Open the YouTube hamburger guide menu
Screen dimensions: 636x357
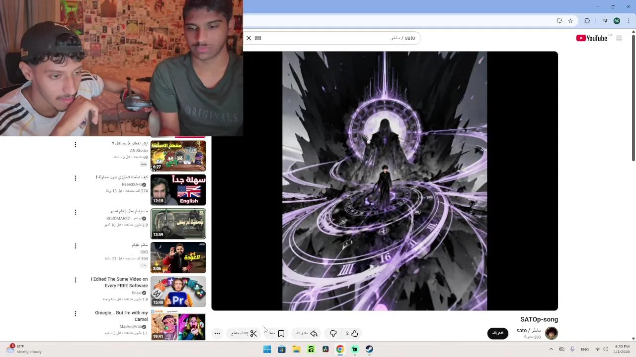(619, 38)
